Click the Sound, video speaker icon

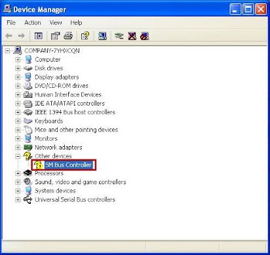click(x=28, y=182)
